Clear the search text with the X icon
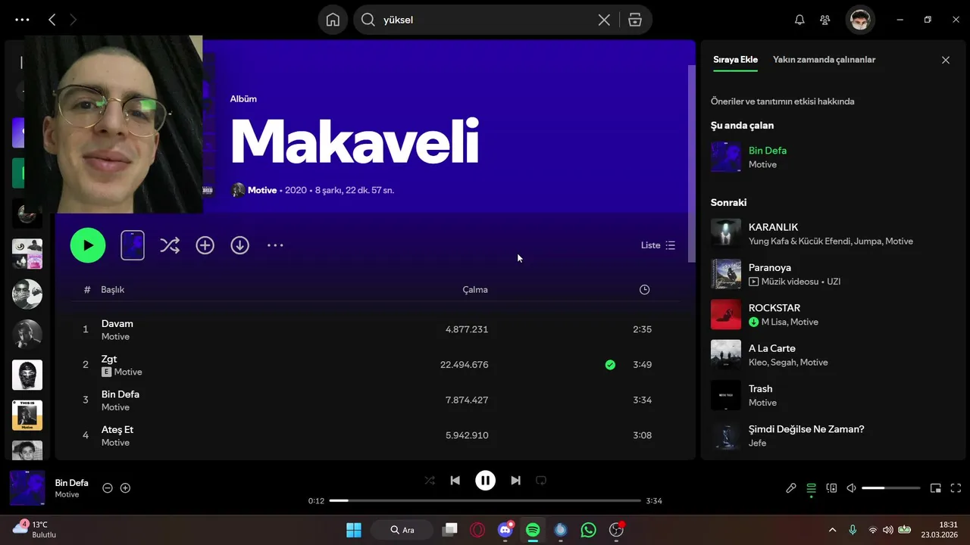Image resolution: width=970 pixels, height=545 pixels. click(604, 20)
